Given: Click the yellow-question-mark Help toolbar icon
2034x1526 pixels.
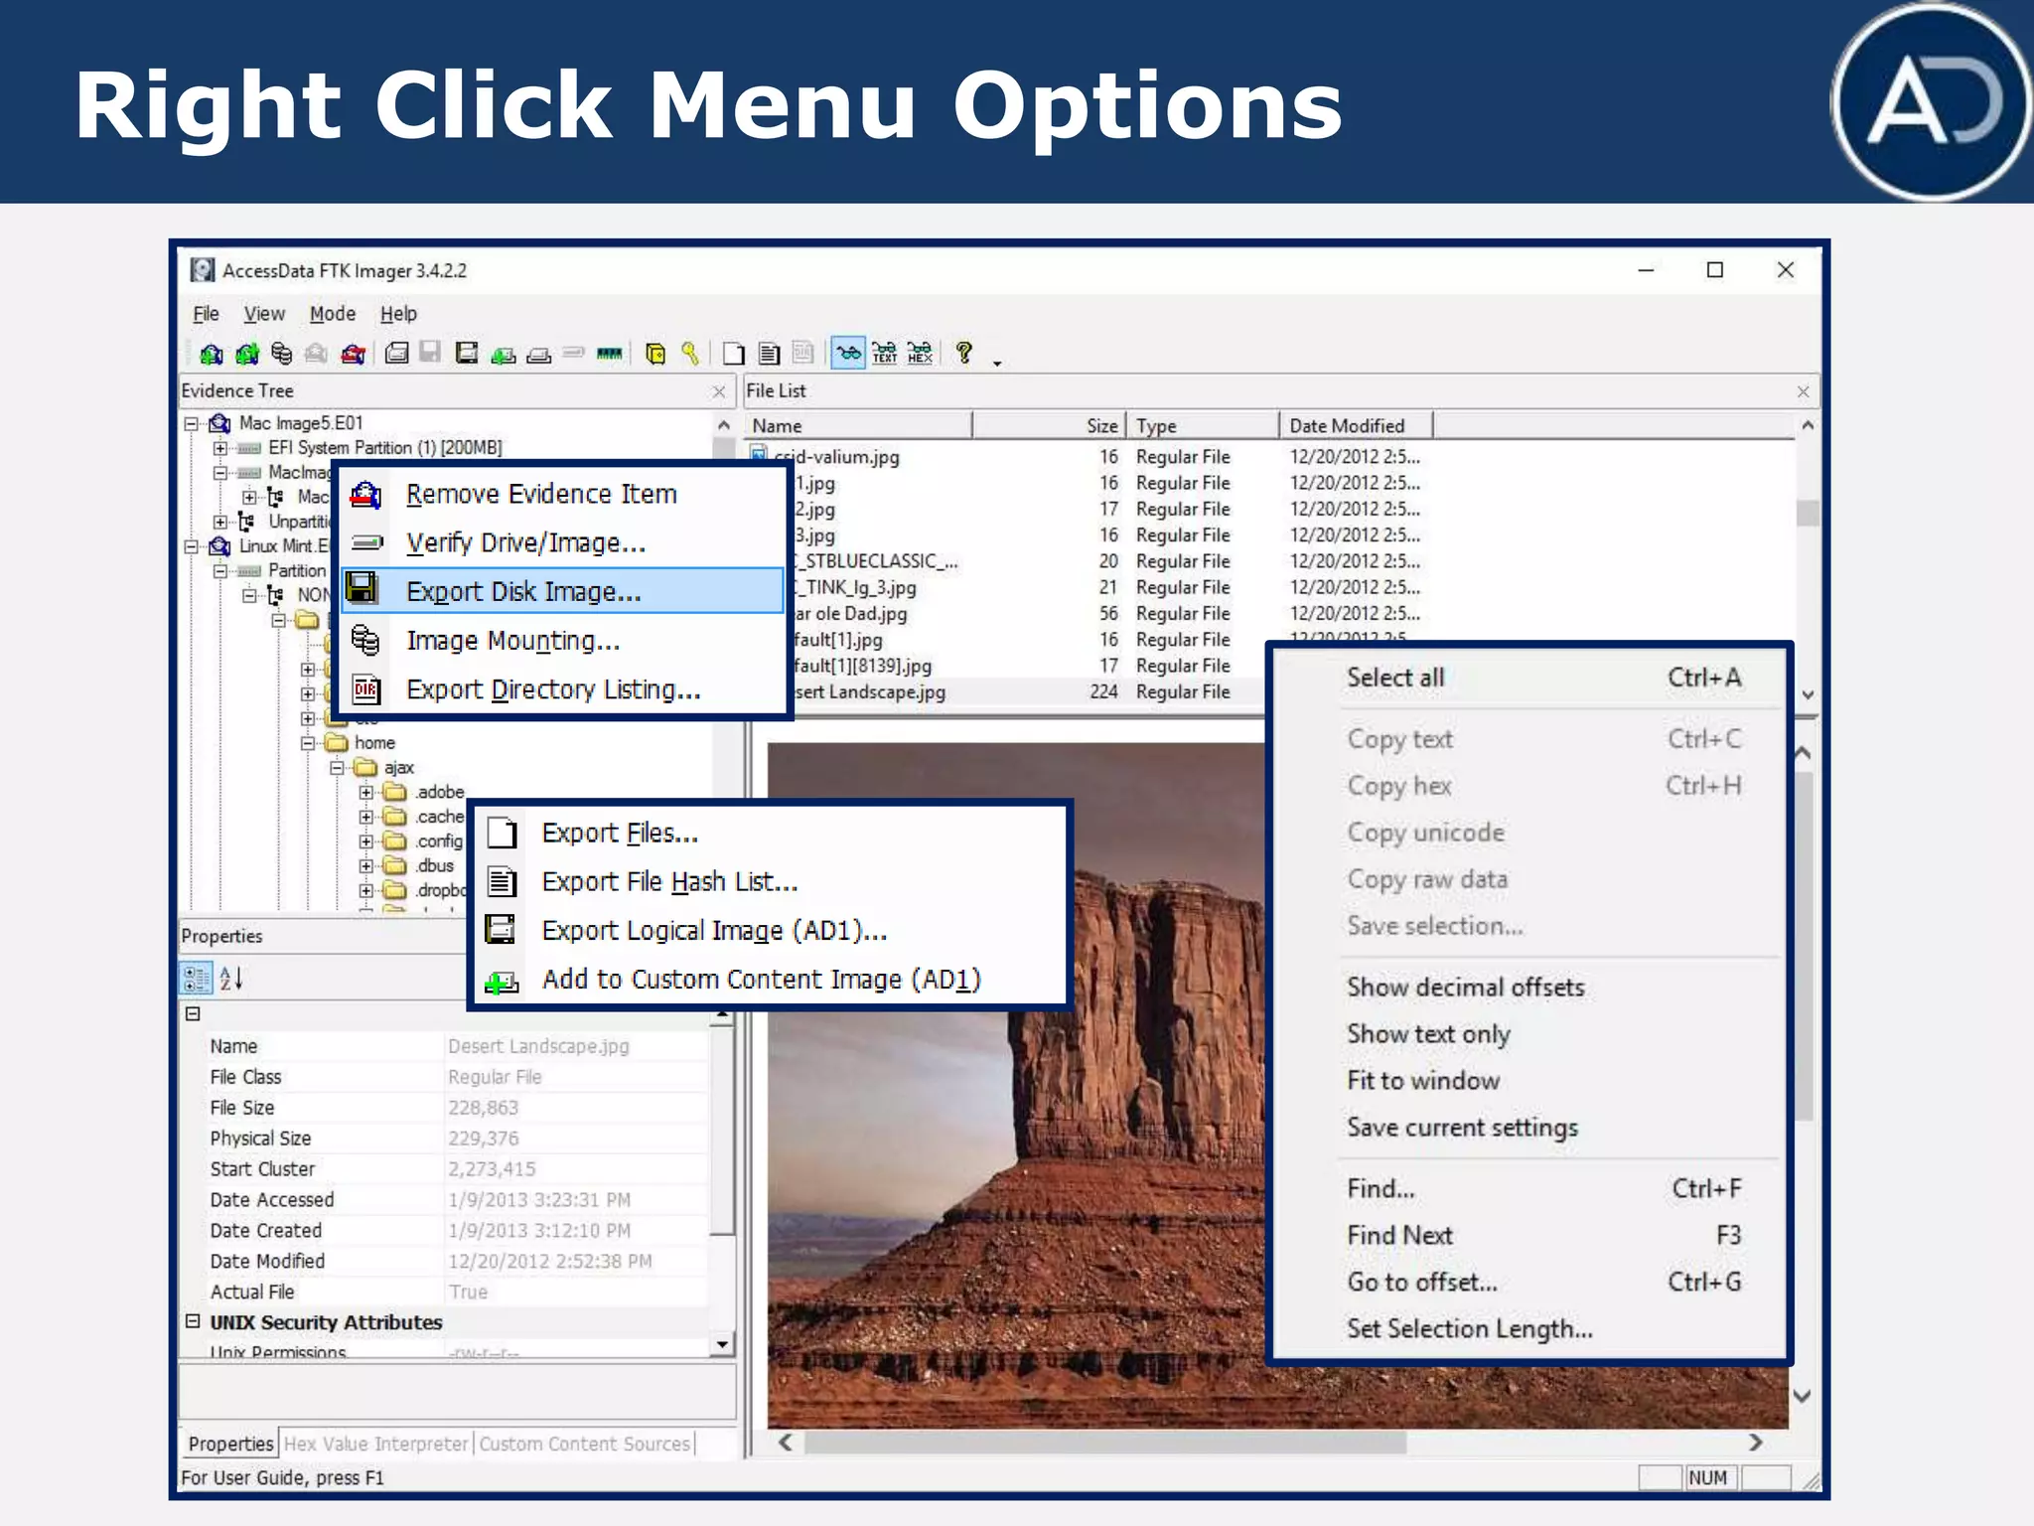Looking at the screenshot, I should point(963,353).
